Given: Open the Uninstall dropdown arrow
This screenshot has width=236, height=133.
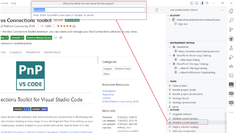Looking at the screenshot, I should (23, 38).
